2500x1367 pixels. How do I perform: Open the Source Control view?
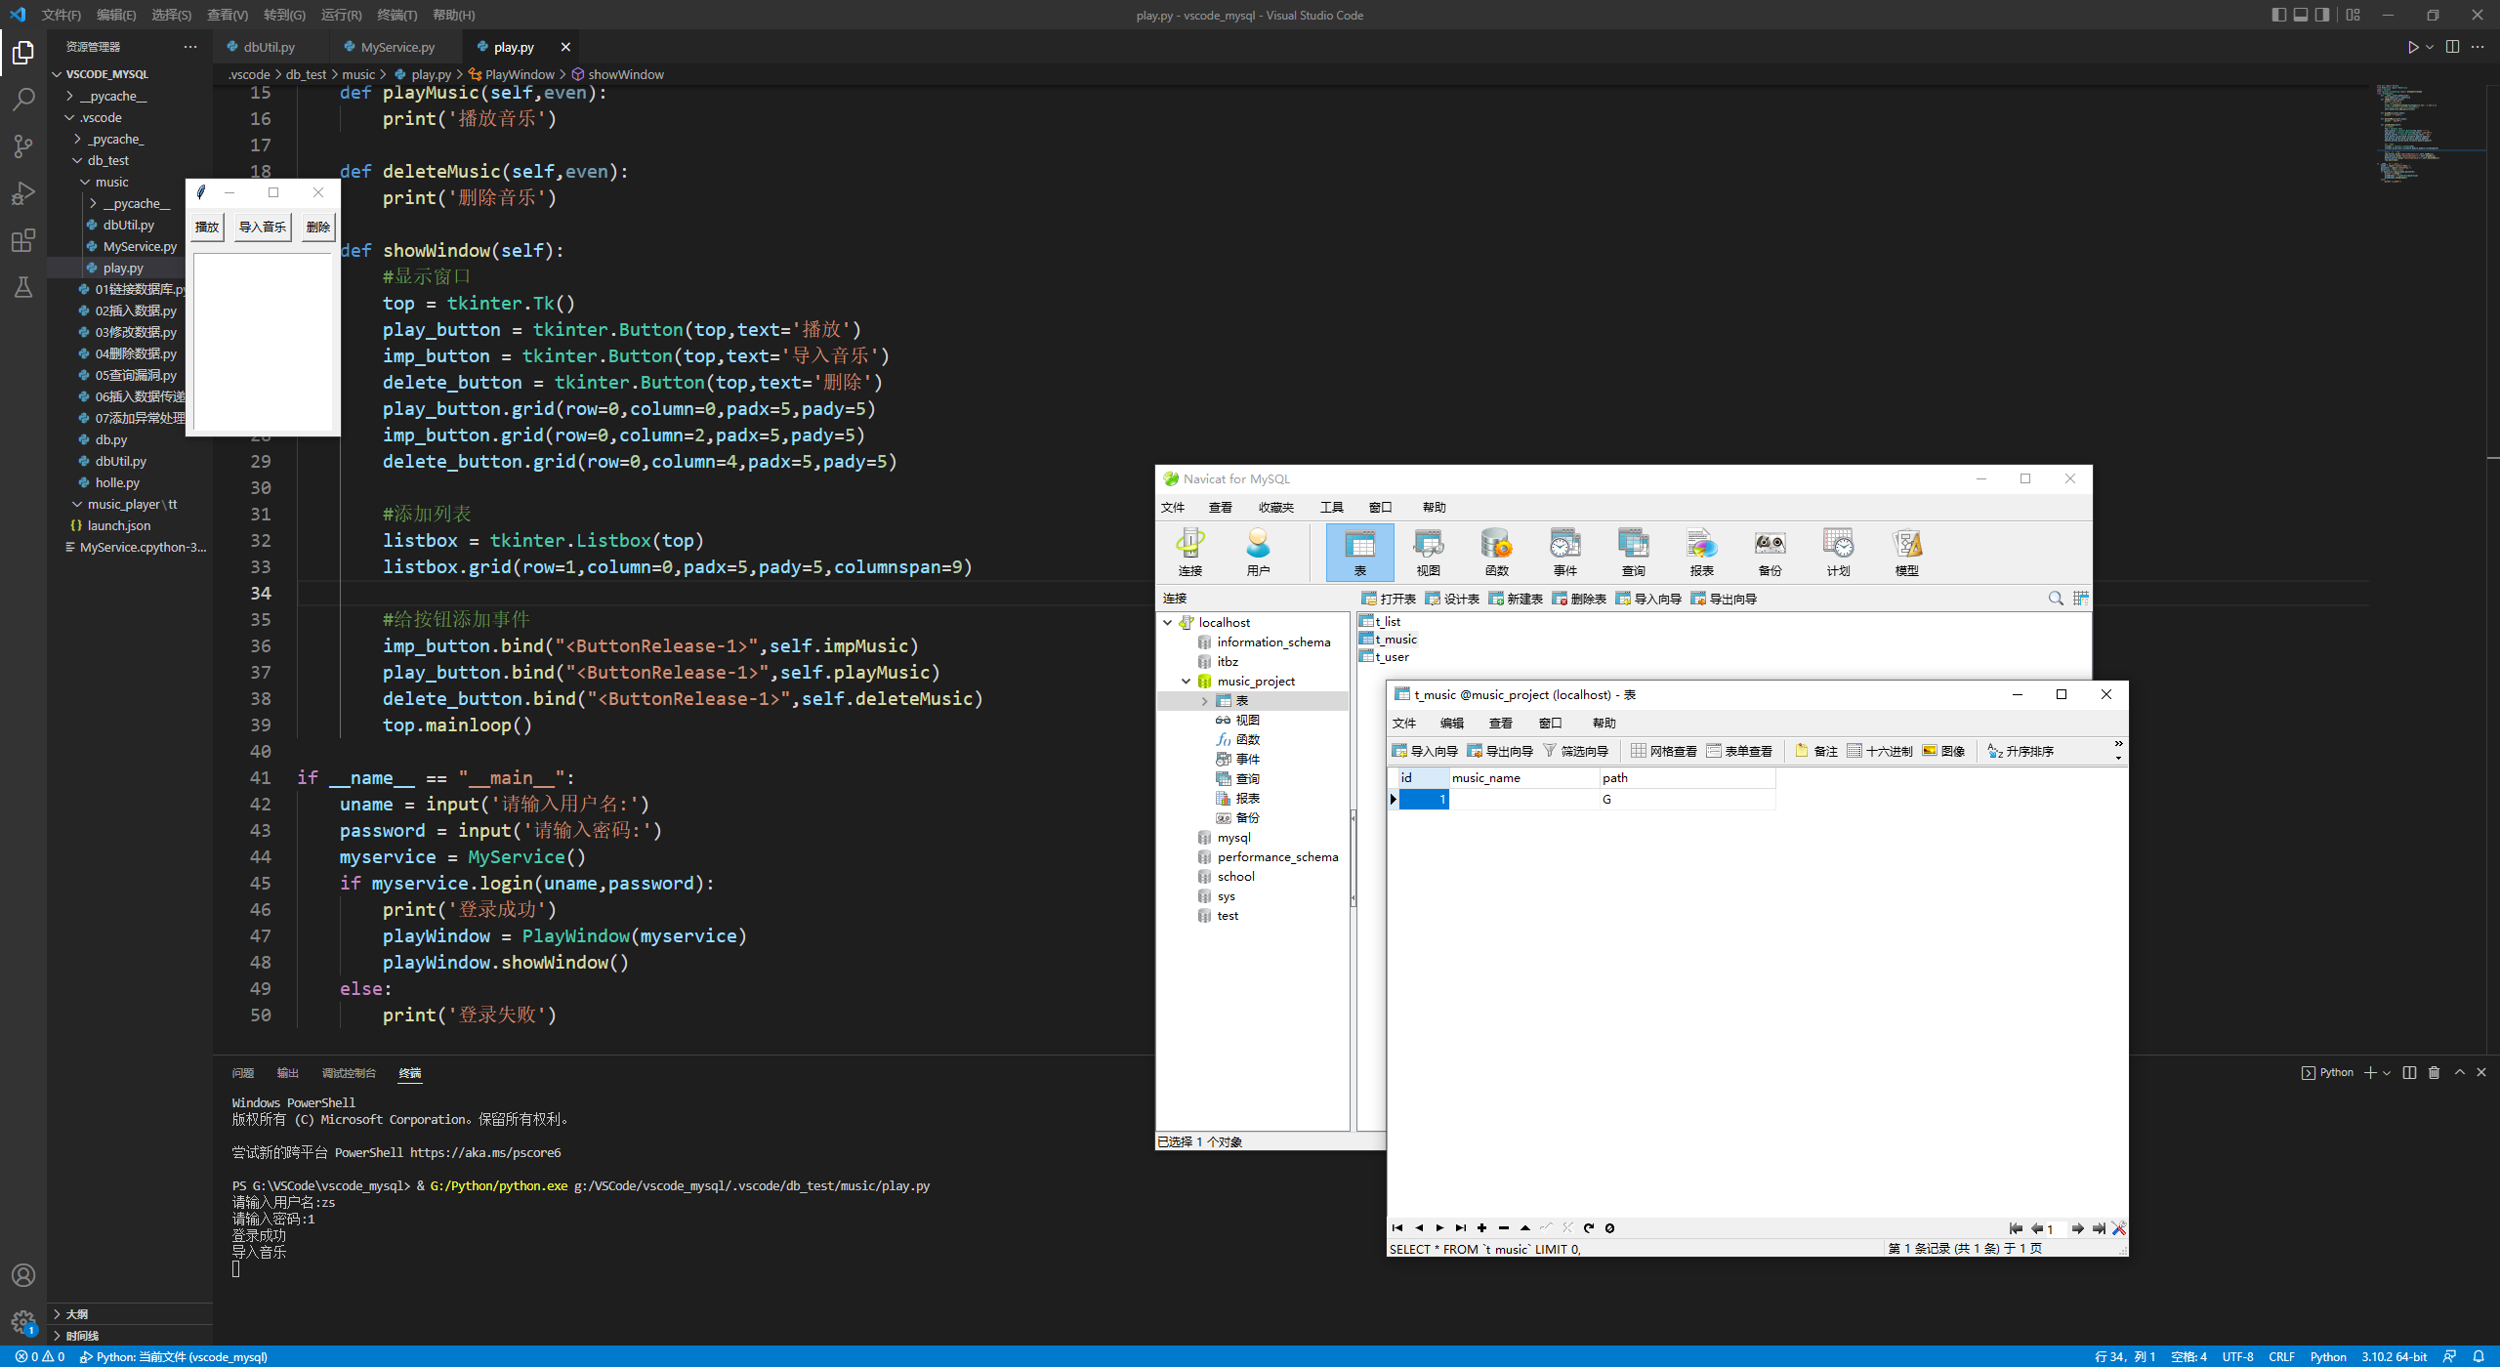click(23, 146)
